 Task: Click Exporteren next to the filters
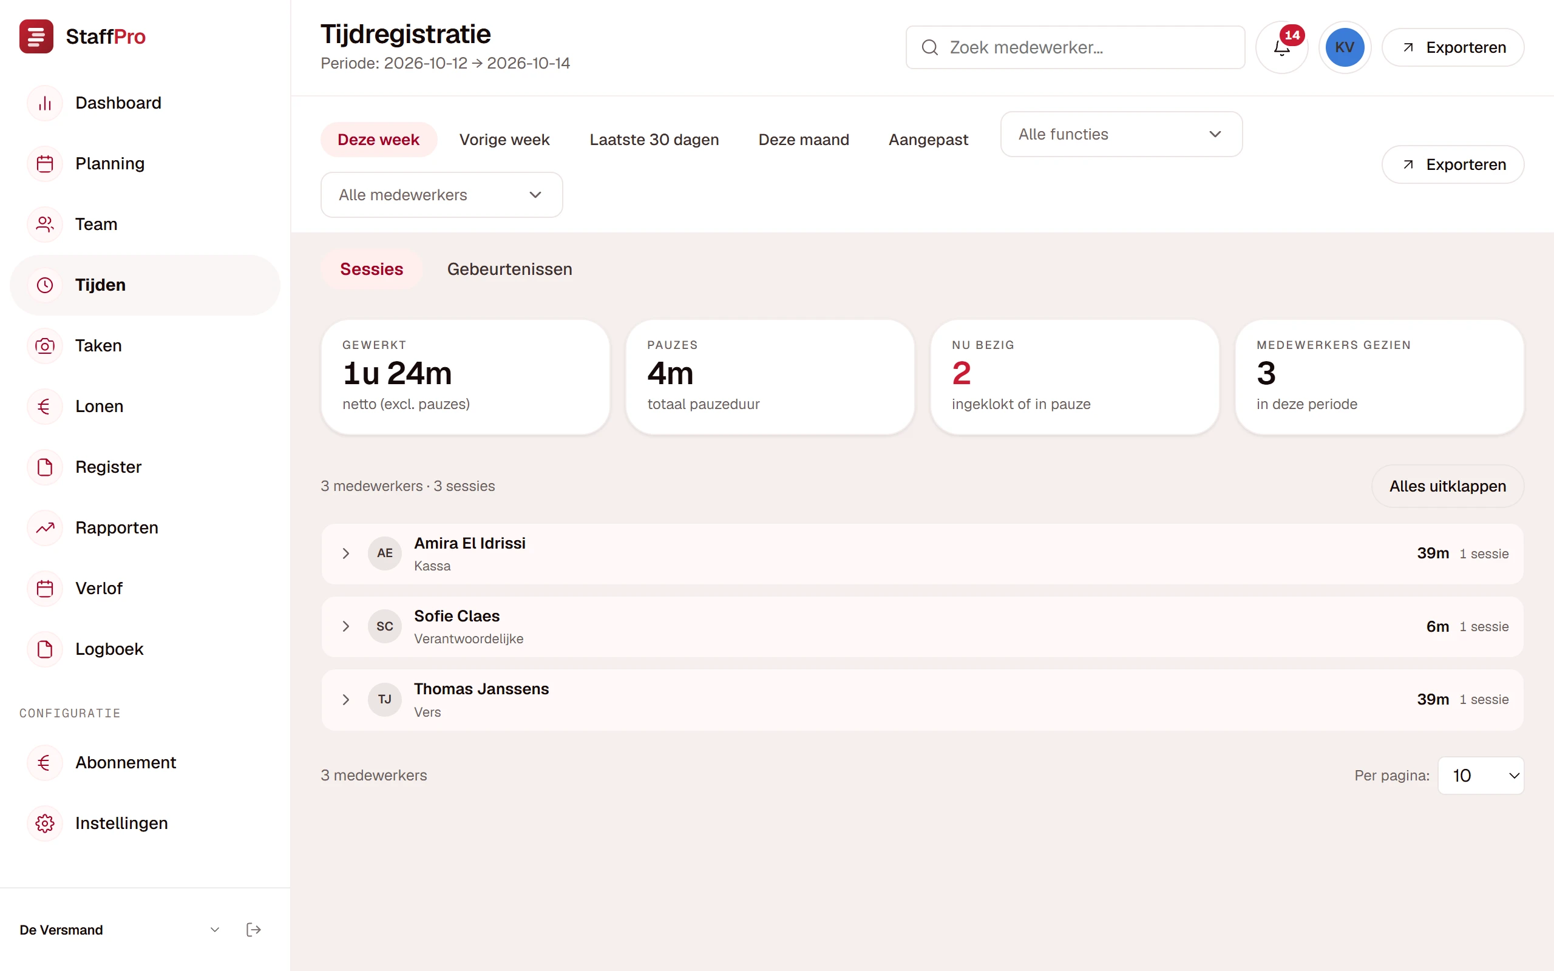pyautogui.click(x=1453, y=164)
